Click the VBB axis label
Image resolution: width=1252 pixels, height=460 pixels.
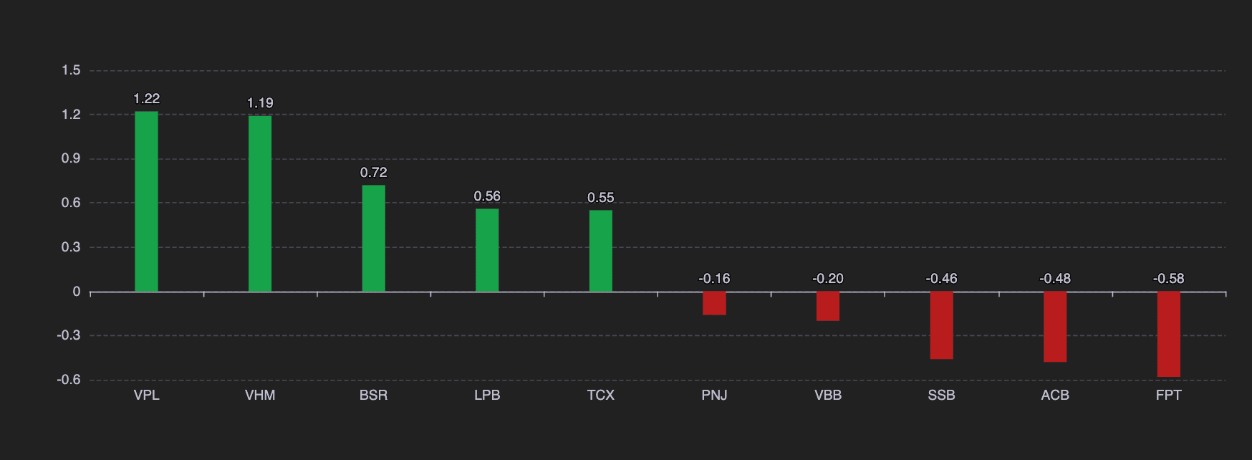click(828, 396)
